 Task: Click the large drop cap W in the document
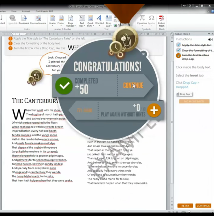(19, 114)
